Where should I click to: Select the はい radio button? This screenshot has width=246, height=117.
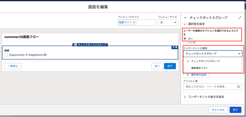pos(185,38)
